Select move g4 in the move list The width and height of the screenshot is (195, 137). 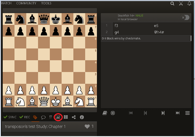(x=117, y=32)
